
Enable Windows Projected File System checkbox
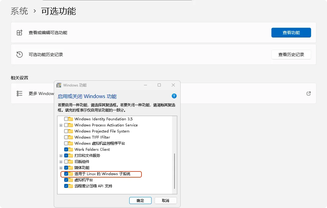point(66,131)
